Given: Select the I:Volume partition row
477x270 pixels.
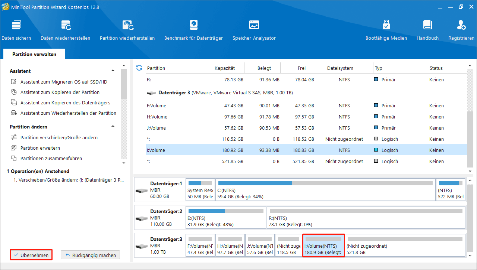Looking at the screenshot, I should (x=306, y=150).
